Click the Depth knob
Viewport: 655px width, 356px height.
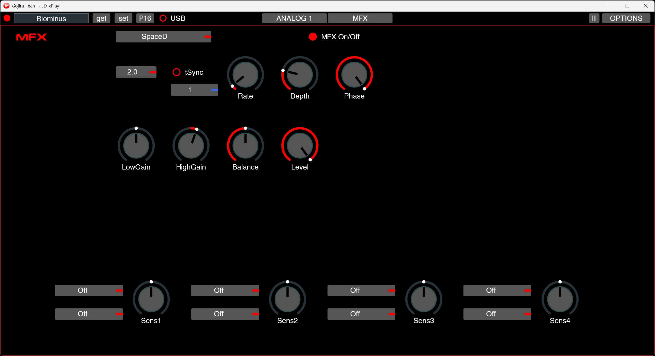pos(300,75)
